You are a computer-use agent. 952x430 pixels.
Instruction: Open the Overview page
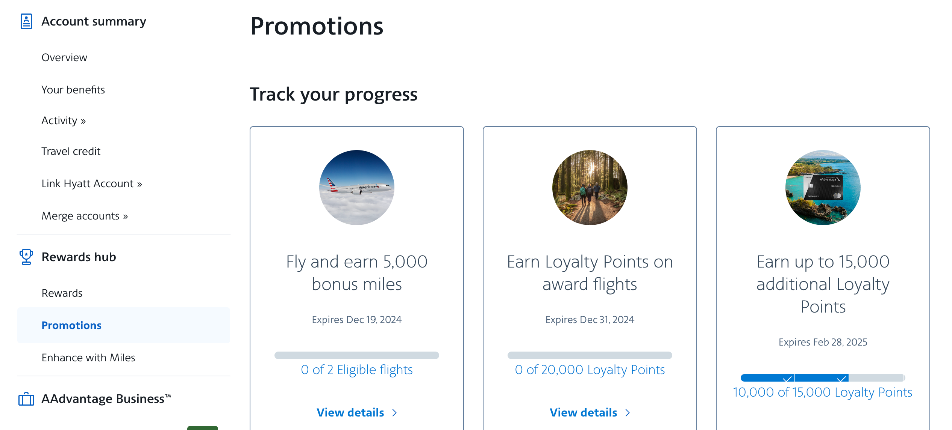pos(64,57)
